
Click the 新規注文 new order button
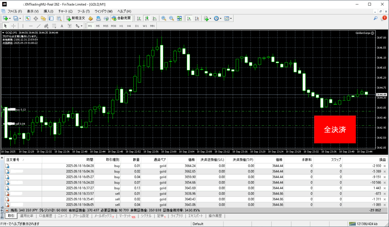pyautogui.click(x=76, y=18)
